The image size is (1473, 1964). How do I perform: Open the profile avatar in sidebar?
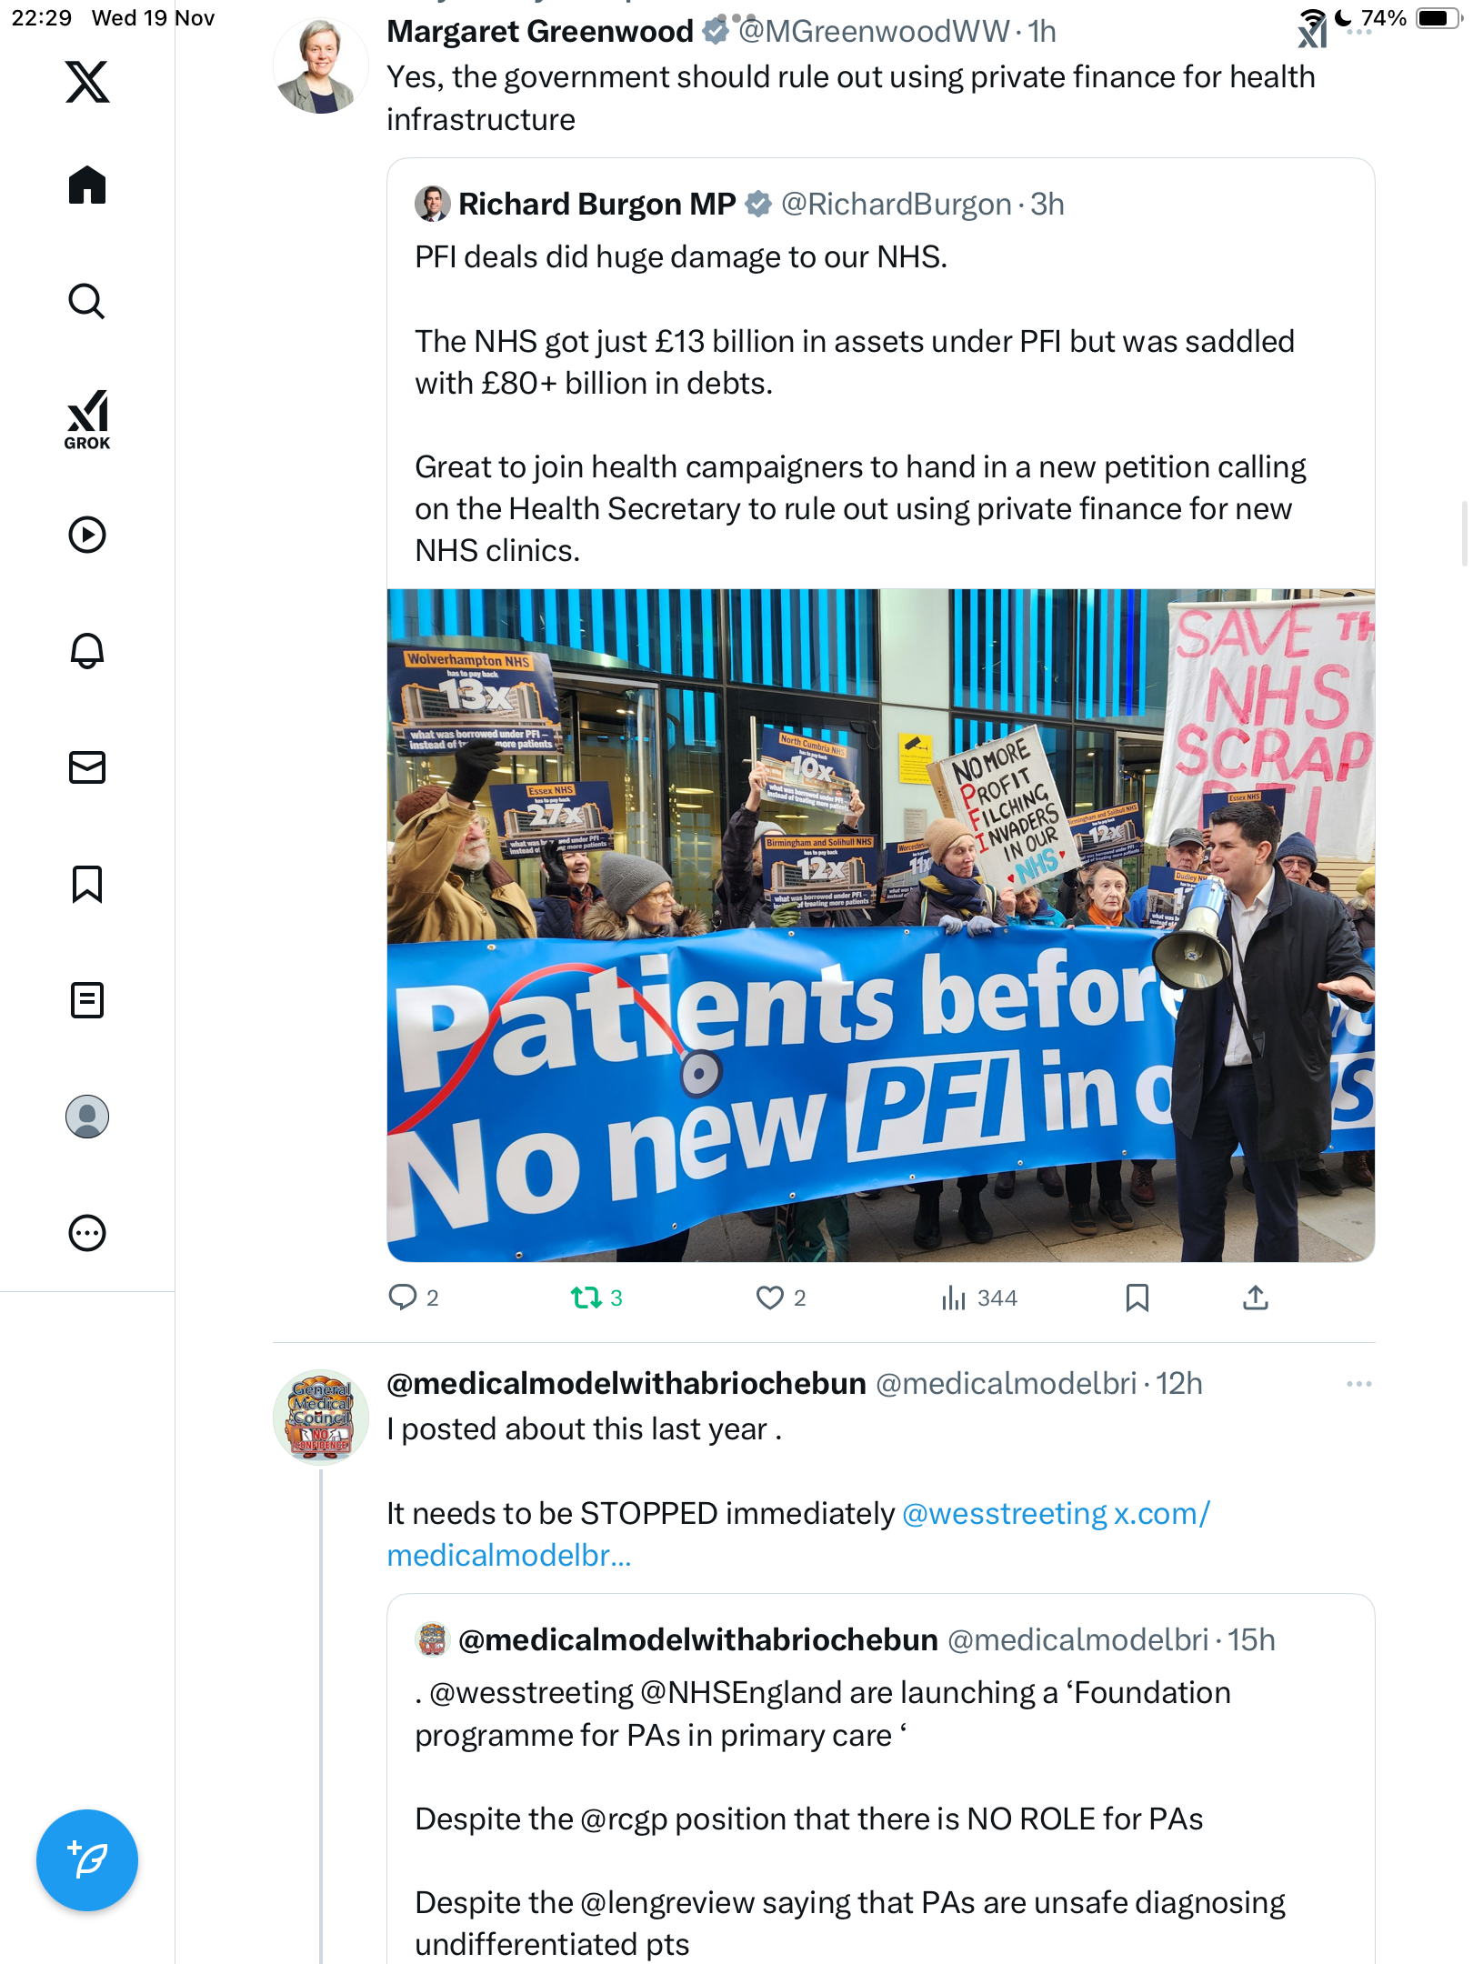[x=87, y=1117]
